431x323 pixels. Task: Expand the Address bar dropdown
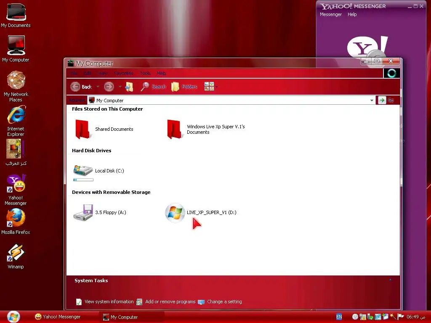pos(372,101)
